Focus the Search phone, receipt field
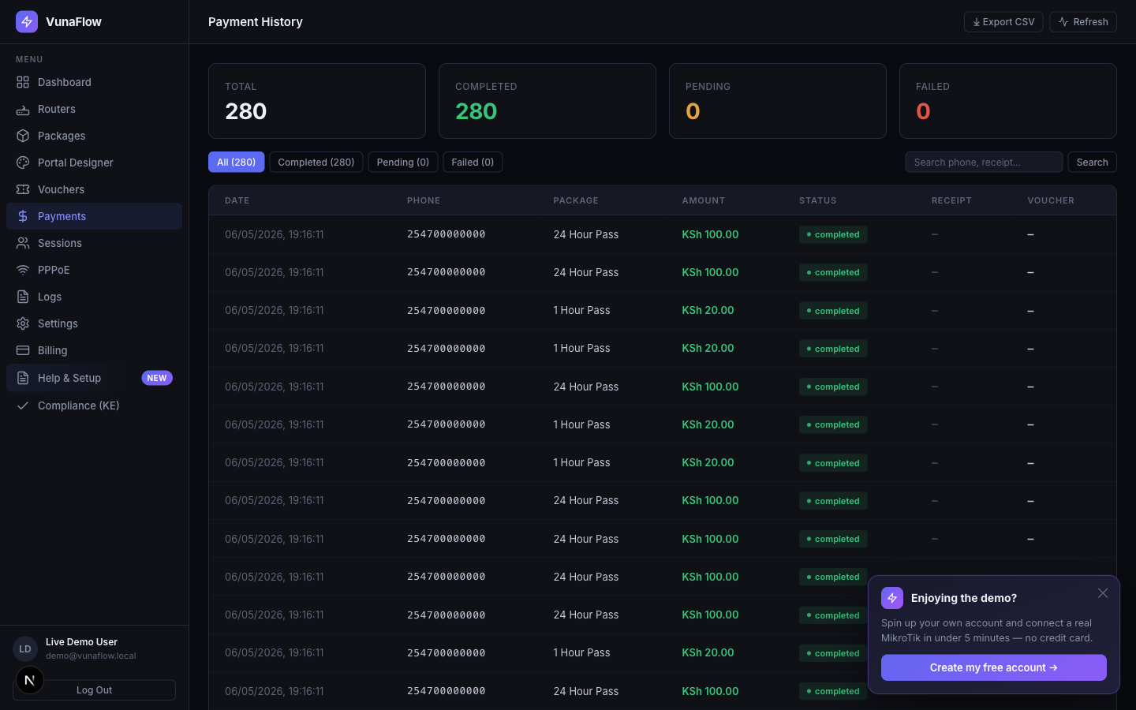This screenshot has width=1136, height=710. tap(984, 162)
